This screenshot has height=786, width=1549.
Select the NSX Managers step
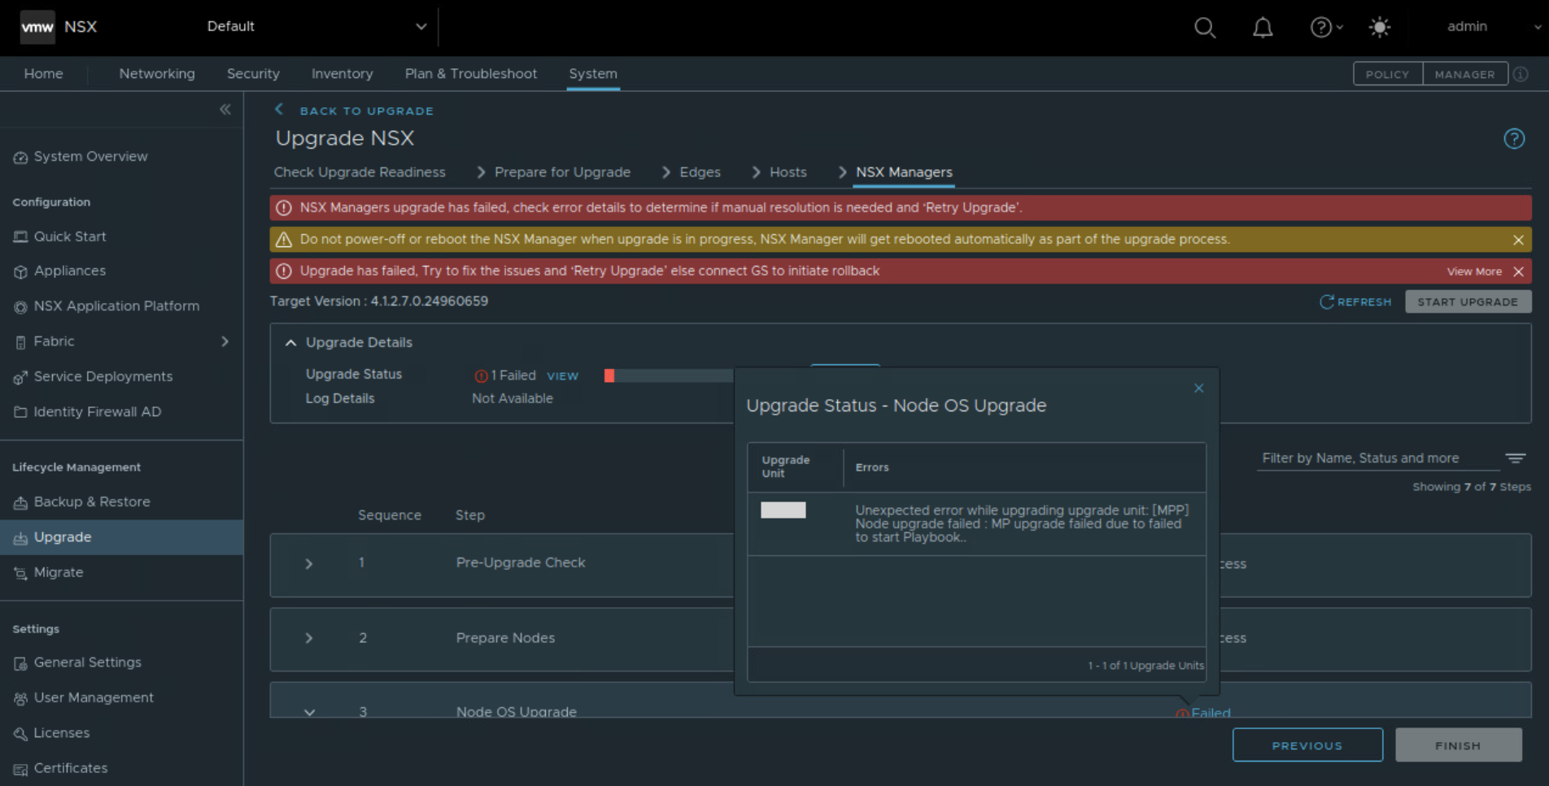904,172
